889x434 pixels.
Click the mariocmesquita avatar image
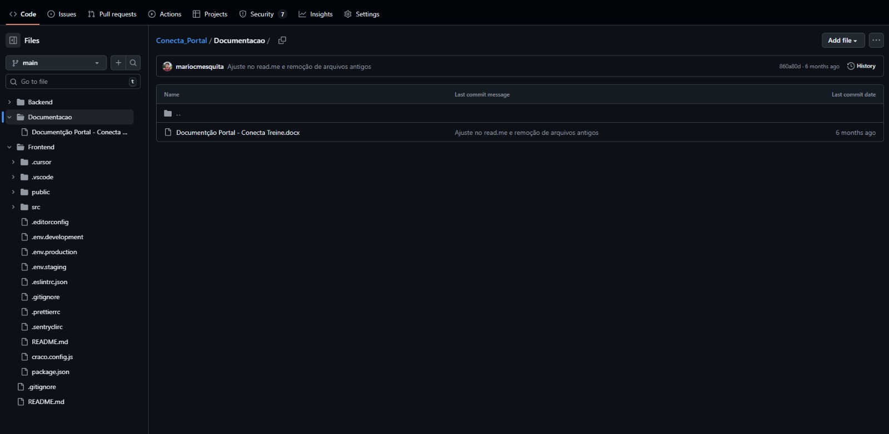click(x=167, y=67)
